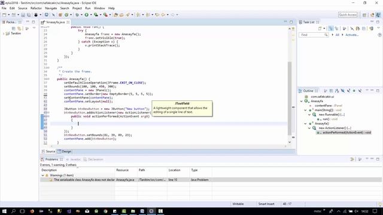The width and height of the screenshot is (383, 215).
Task: Open the Source menu
Action: (23, 8)
